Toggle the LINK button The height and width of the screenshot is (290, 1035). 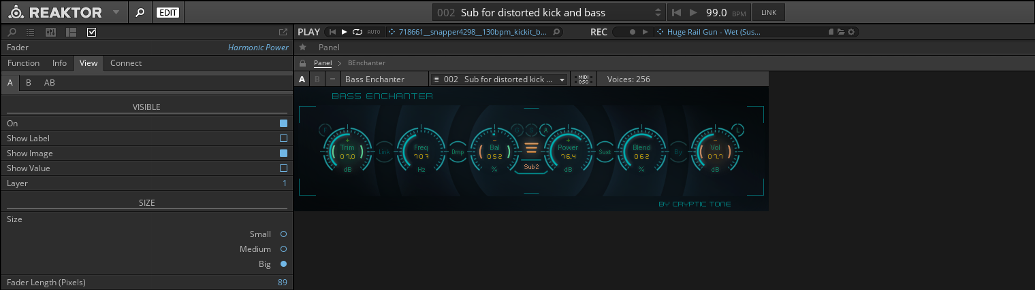click(x=768, y=12)
